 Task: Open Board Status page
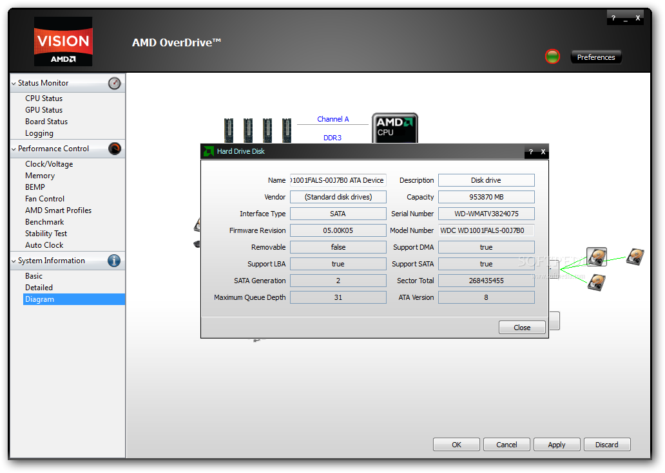[x=46, y=122]
